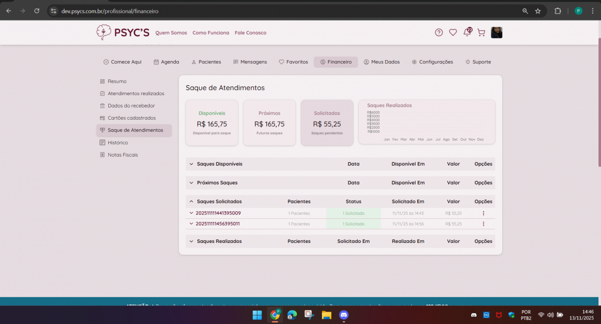601x324 pixels.
Task: Open options menu for withdrawal 202511111441395009
Action: coord(483,213)
